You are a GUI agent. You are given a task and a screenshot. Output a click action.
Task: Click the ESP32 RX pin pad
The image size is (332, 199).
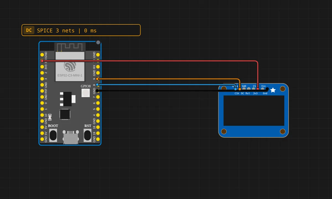pos(98,67)
